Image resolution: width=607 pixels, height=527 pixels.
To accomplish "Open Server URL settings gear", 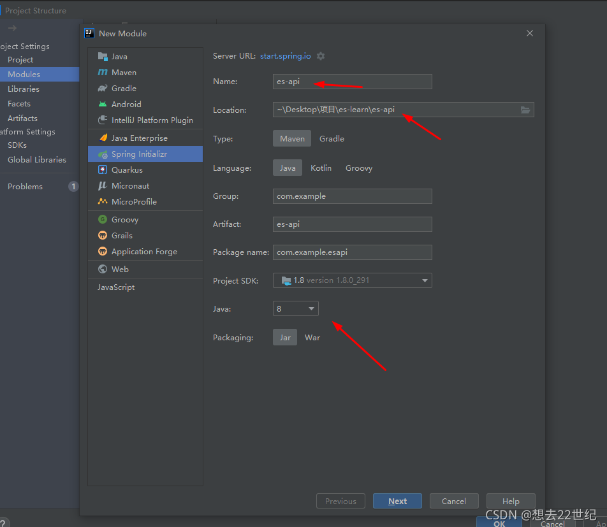I will (x=321, y=56).
